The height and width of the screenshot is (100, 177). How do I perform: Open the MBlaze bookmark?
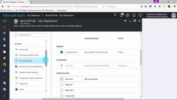24,11
